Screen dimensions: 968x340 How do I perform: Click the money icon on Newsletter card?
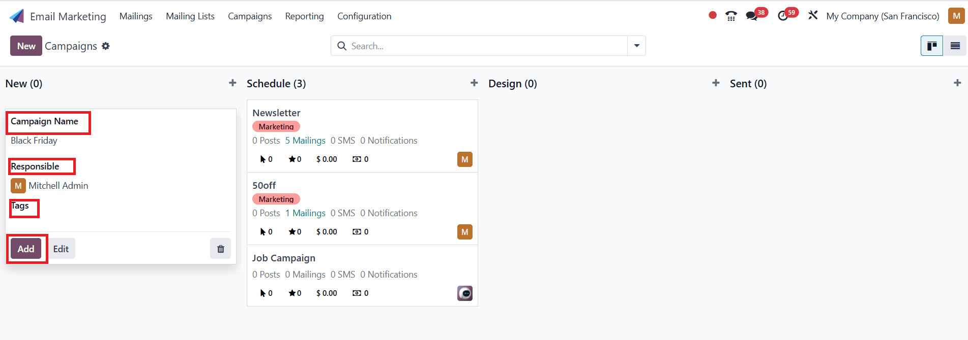point(357,159)
